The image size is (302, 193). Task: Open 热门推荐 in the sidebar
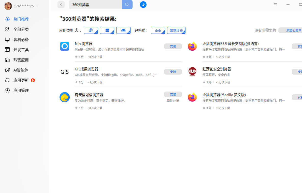(21, 19)
